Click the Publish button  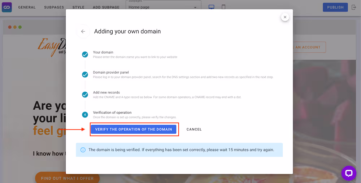click(335, 7)
